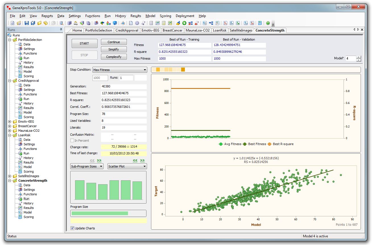Increase Model number with up spinner
The width and height of the screenshot is (372, 245).
(359, 57)
